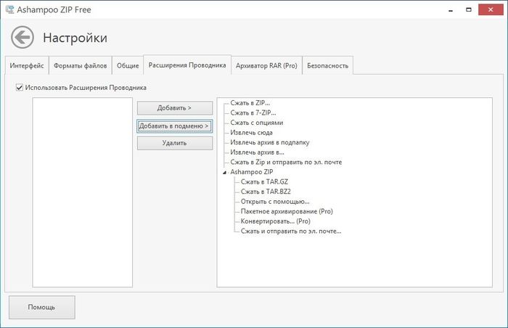Viewport: 508px width, 328px height.
Task: Click Добавить в подменю > button
Action: [174, 126]
